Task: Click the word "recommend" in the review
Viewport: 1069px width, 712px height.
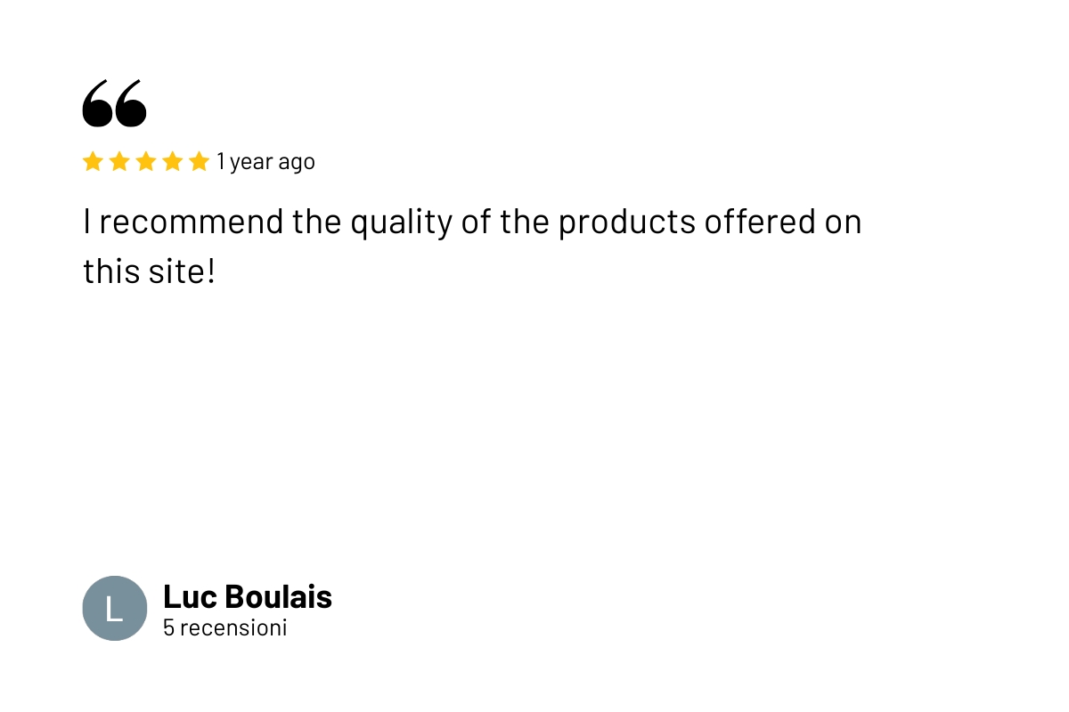Action: (x=192, y=222)
